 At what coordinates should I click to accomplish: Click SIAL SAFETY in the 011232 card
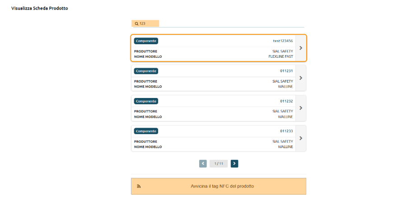click(283, 111)
